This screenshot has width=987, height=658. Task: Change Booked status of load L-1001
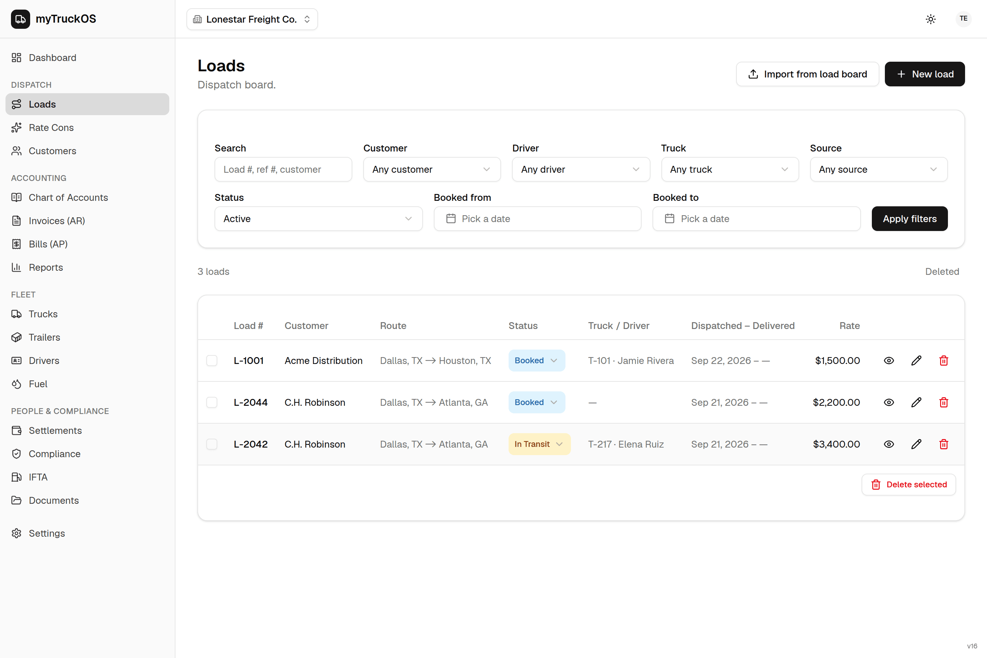(x=537, y=361)
